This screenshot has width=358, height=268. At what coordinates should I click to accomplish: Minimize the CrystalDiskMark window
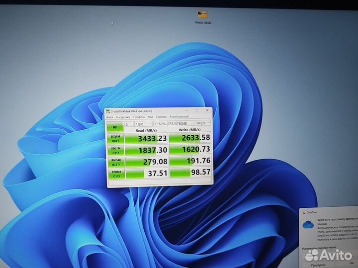point(186,110)
